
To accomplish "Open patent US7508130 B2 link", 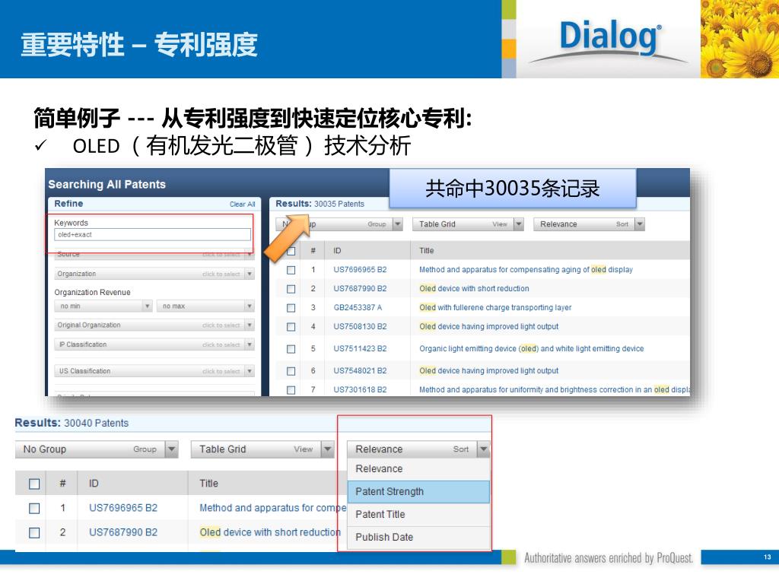I will click(x=360, y=326).
